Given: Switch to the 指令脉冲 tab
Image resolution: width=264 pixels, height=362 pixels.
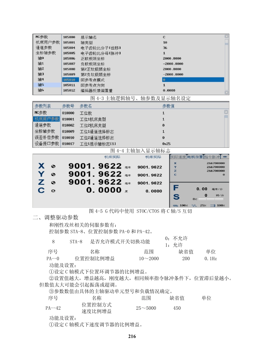Looking at the screenshot, I should pyautogui.click(x=212, y=157).
